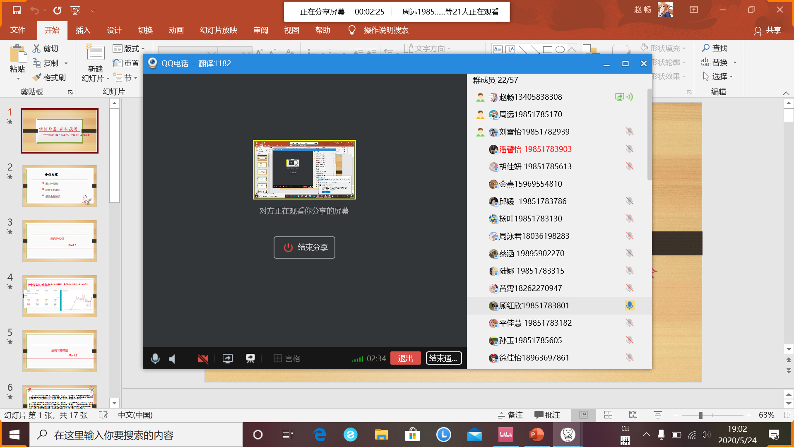Click the zoom slider handle
This screenshot has width=794, height=447.
click(x=700, y=415)
